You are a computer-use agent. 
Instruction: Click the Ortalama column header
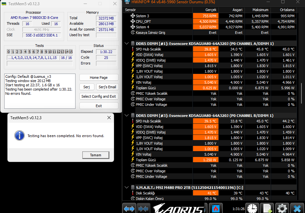point(284,10)
